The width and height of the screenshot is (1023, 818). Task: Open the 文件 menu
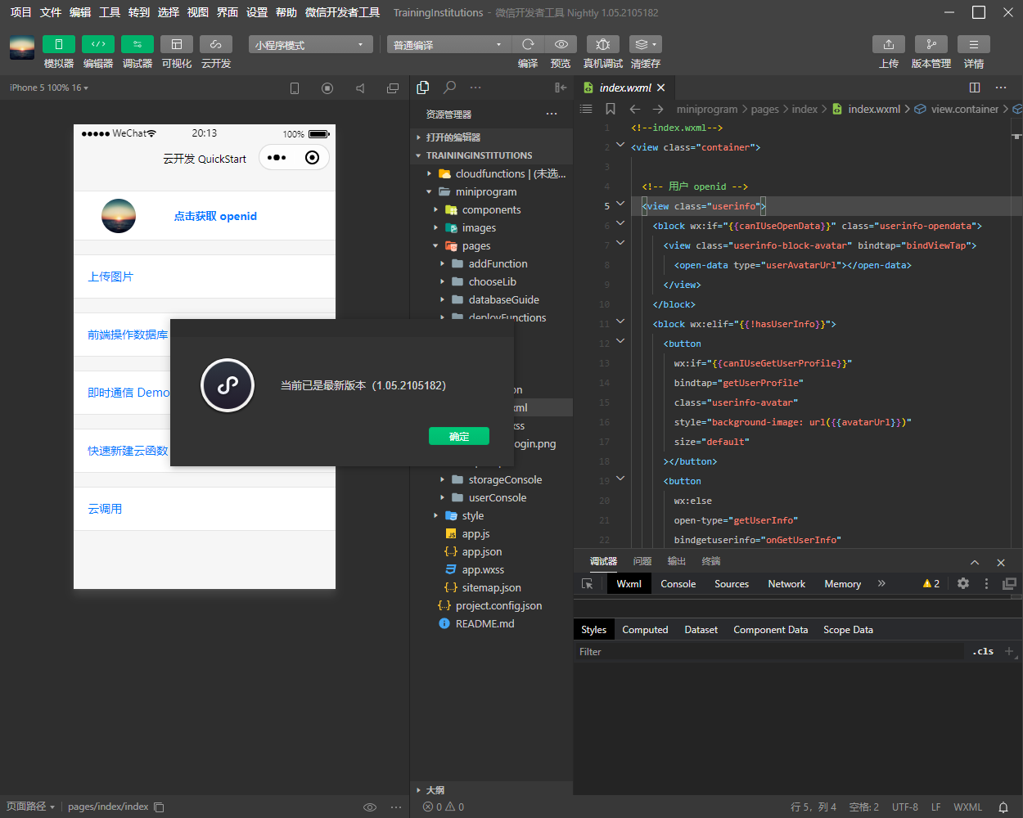pyautogui.click(x=51, y=12)
